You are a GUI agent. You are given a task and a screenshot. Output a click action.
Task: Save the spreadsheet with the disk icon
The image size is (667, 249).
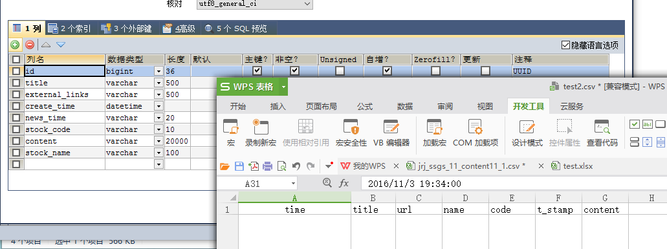239,166
